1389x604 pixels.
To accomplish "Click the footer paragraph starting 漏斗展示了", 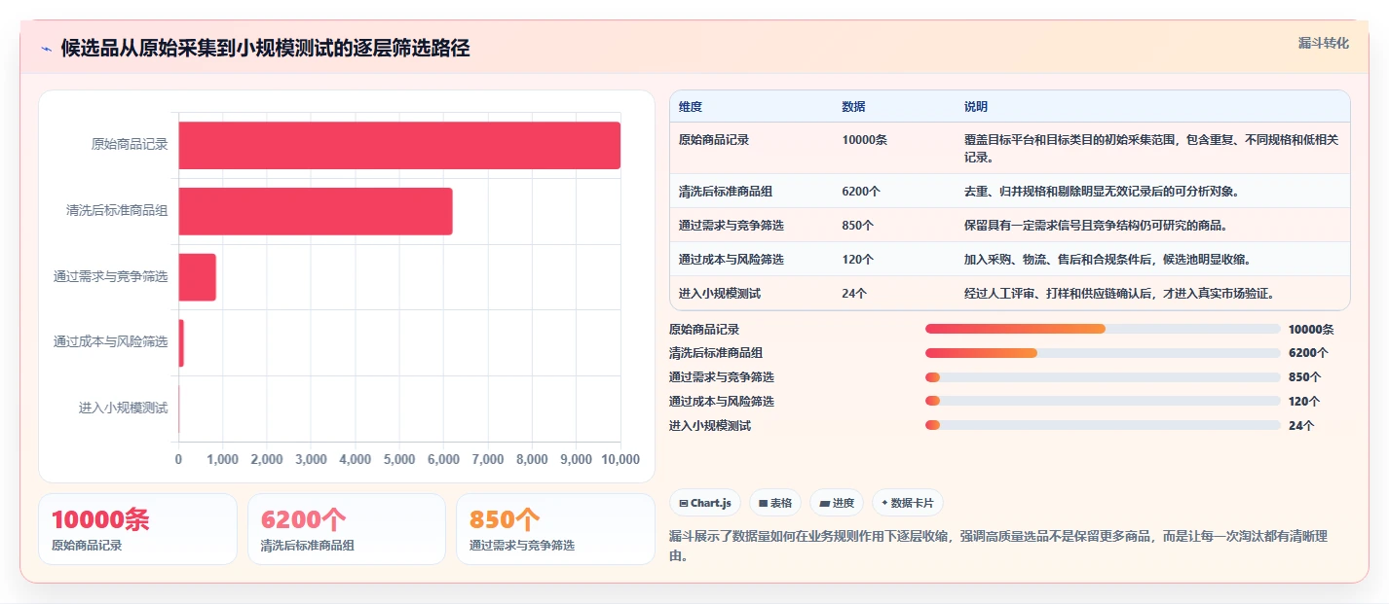I will pos(998,546).
